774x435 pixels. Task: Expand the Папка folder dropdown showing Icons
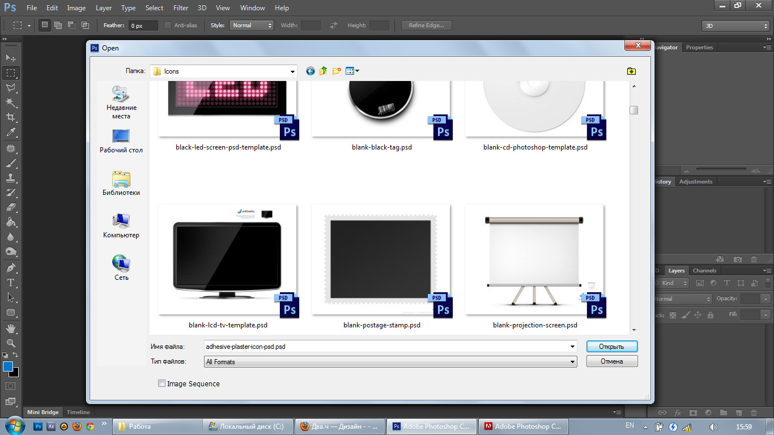click(292, 71)
